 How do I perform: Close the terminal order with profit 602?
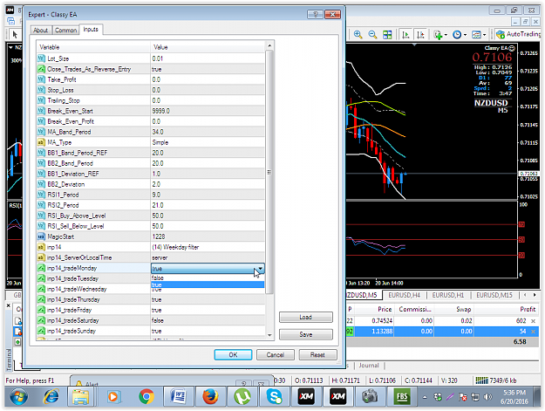533,321
